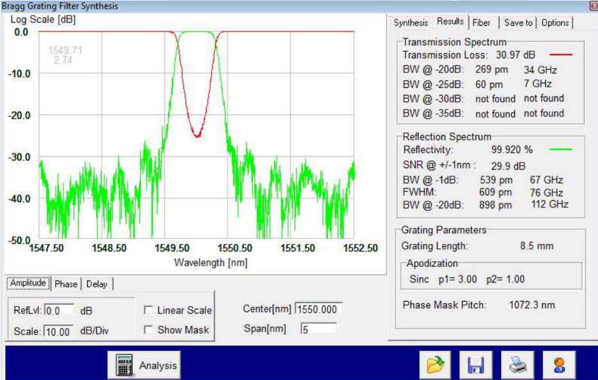
Task: Select the Amplitude plot tab
Action: pos(28,283)
